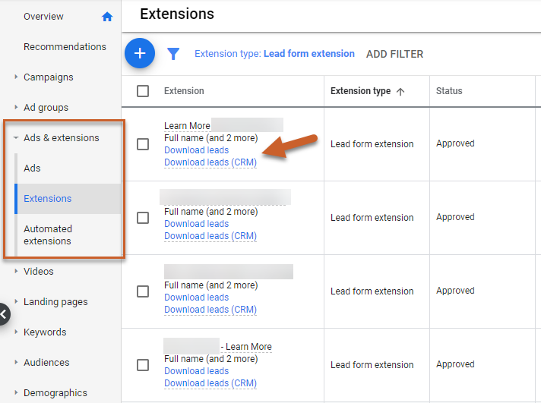Click the blue plus add extension button
The width and height of the screenshot is (541, 403).
click(140, 53)
